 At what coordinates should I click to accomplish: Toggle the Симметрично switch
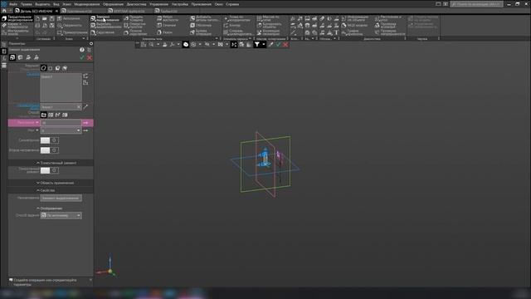(50, 140)
